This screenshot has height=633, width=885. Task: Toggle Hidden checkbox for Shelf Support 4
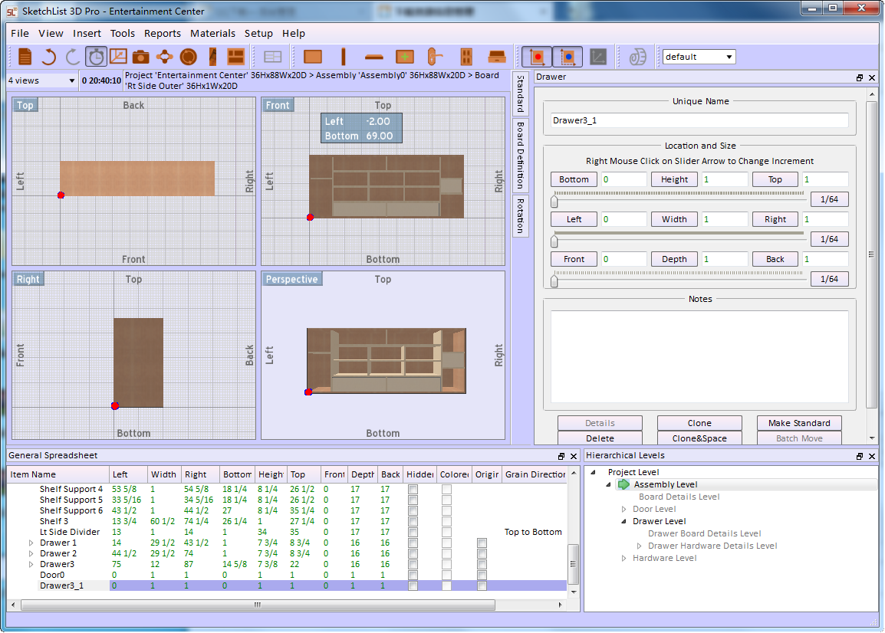[x=413, y=489]
